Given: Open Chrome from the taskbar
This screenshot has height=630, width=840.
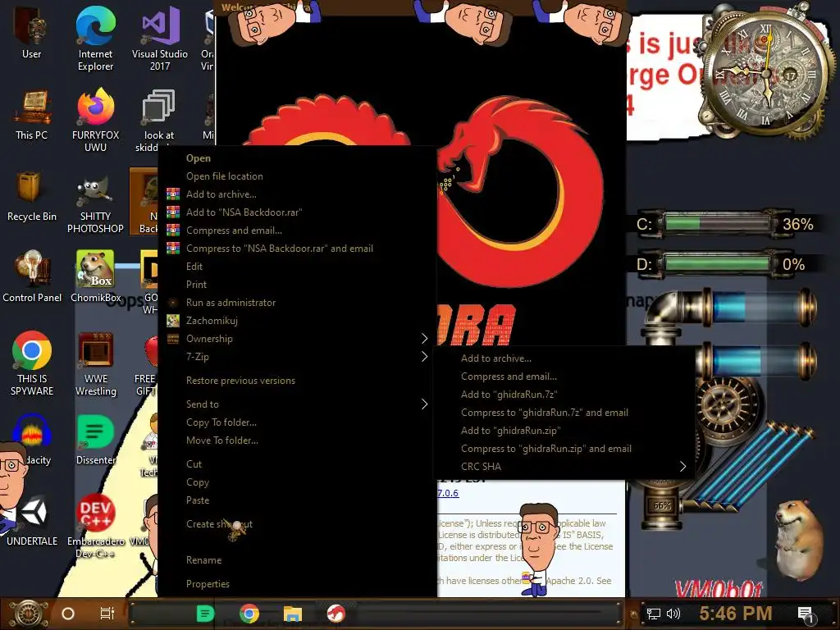Looking at the screenshot, I should (x=249, y=614).
